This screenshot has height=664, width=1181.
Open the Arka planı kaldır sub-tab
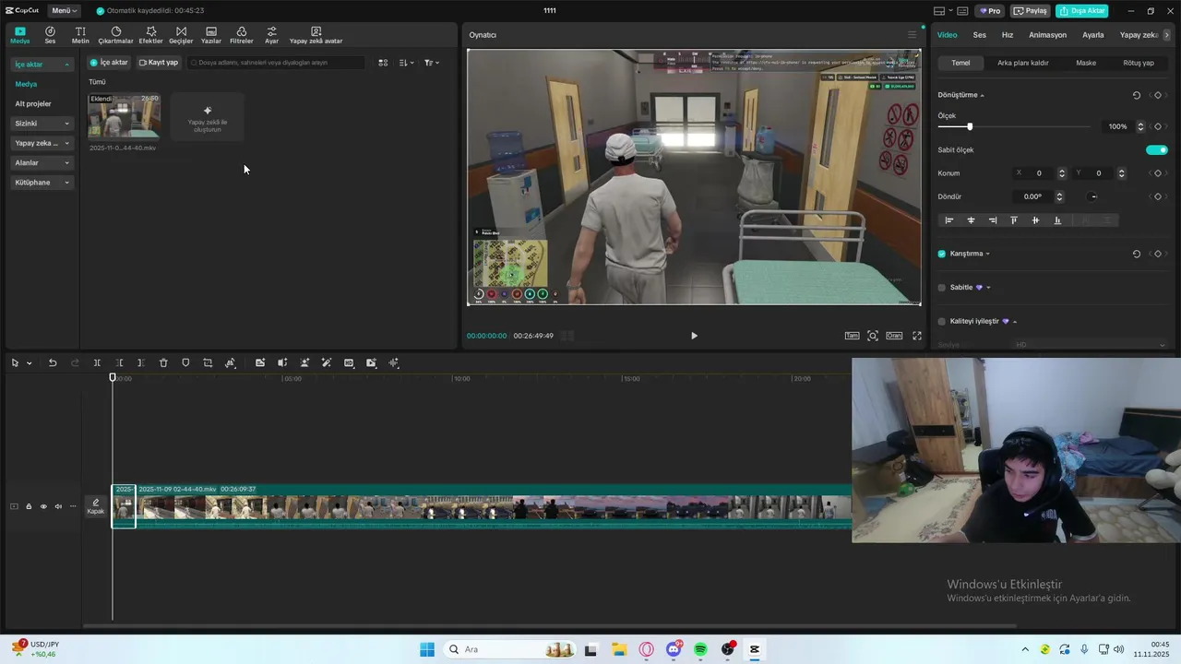(x=1022, y=63)
